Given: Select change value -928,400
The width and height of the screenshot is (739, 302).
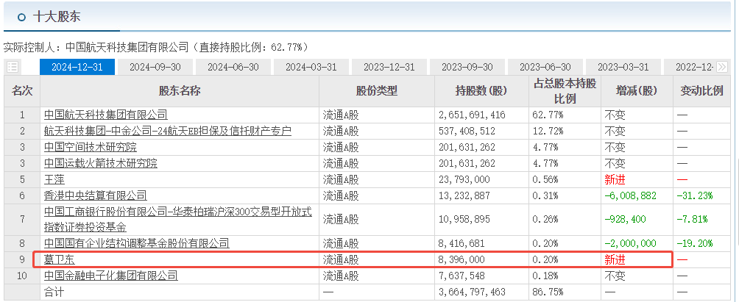Looking at the screenshot, I should click(626, 219).
